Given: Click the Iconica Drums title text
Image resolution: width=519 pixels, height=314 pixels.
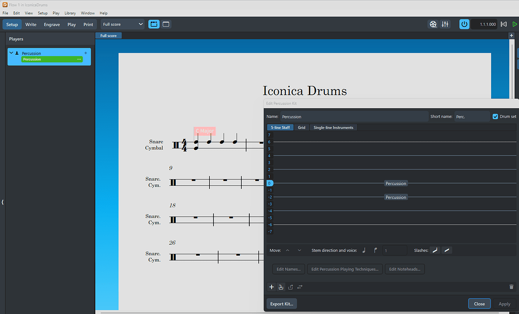Looking at the screenshot, I should tap(305, 91).
